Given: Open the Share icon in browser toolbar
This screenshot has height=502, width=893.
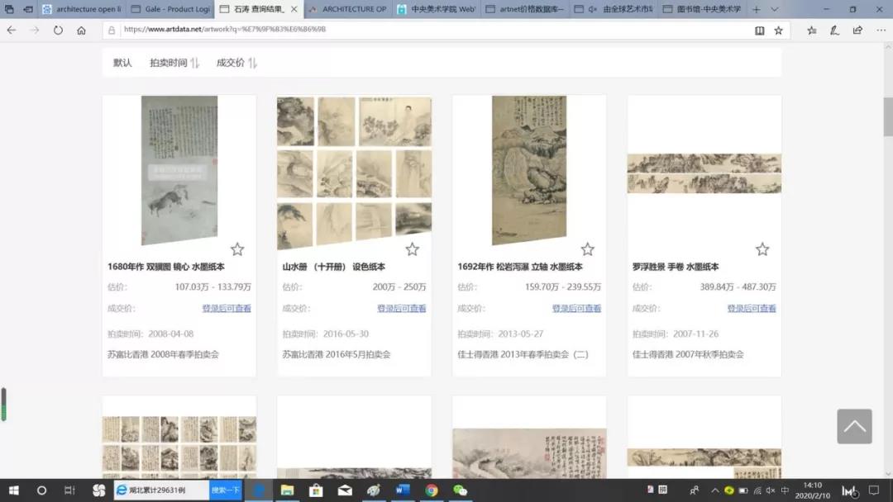Looking at the screenshot, I should (x=857, y=31).
